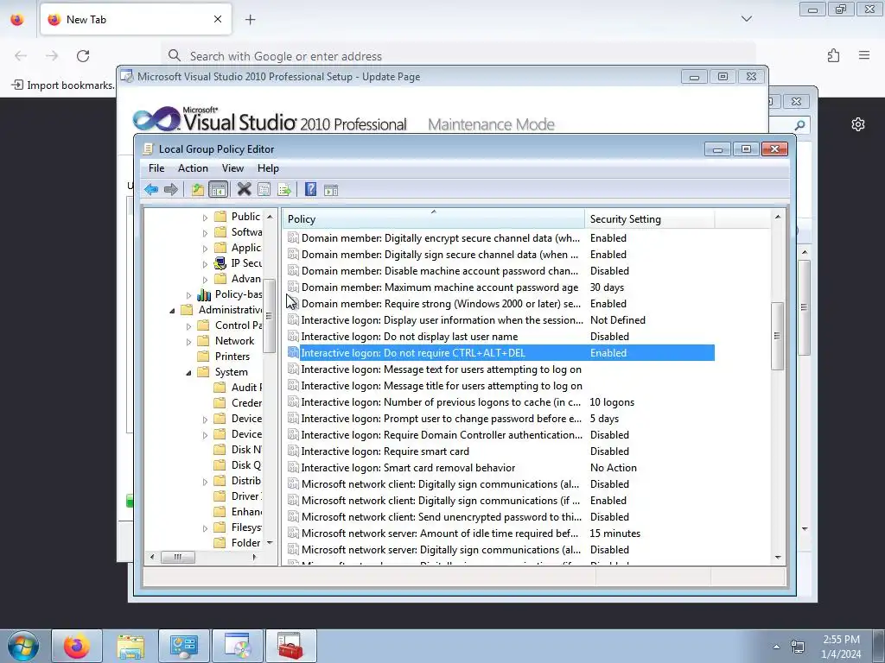This screenshot has height=663, width=885.
Task: Click the Control Panel taskbar icon
Action: (184, 646)
